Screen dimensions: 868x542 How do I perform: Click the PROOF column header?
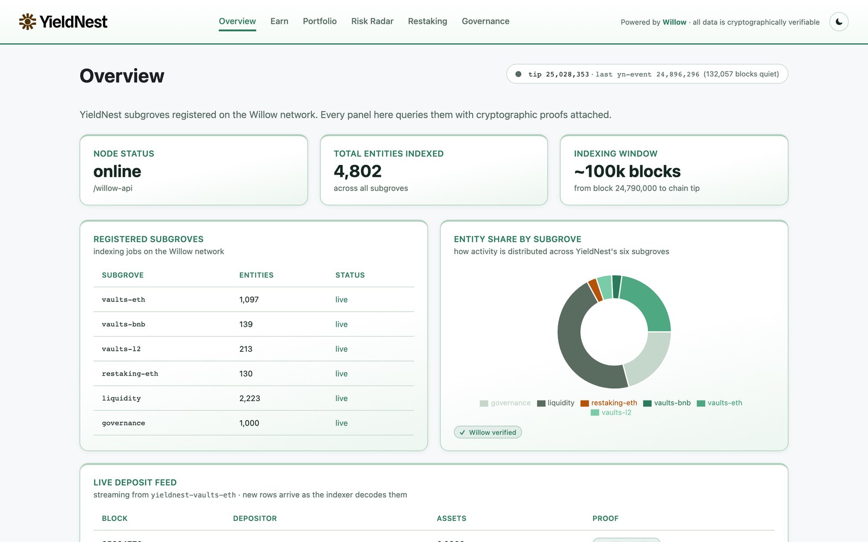(605, 519)
